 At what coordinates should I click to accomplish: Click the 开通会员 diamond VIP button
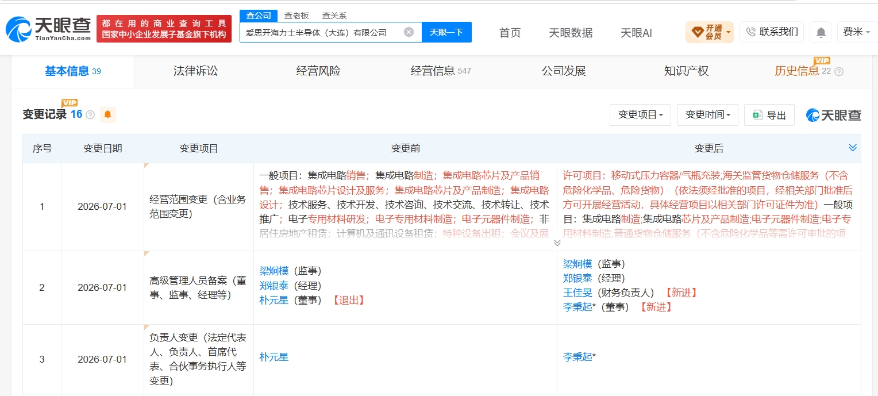(710, 32)
